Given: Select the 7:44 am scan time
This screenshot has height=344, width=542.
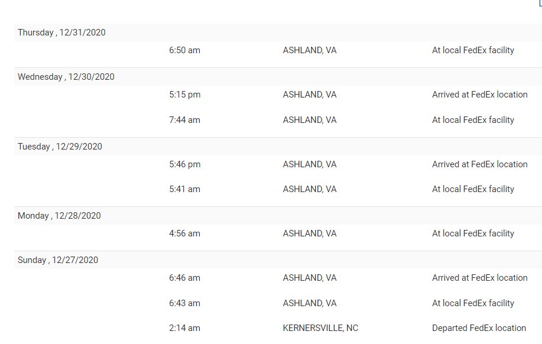Looking at the screenshot, I should [x=184, y=120].
